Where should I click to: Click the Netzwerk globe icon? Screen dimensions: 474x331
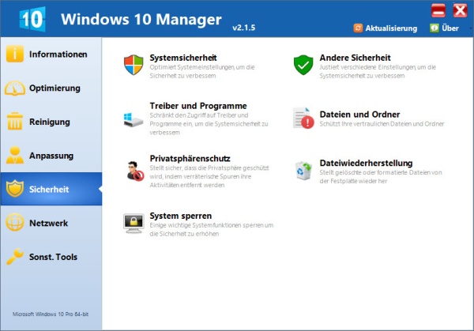tap(14, 222)
